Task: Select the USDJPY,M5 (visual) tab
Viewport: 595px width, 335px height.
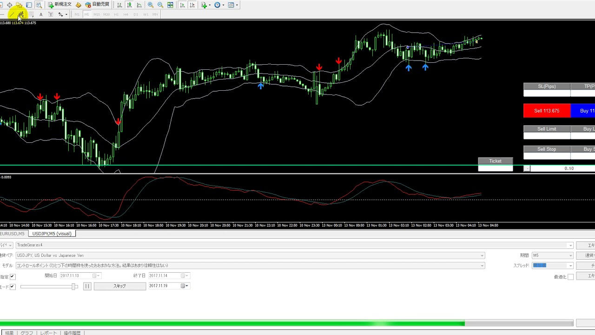Action: coord(52,234)
